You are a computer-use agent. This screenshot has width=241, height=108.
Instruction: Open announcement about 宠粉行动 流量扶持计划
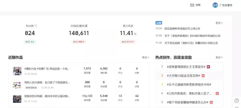pos(191,43)
